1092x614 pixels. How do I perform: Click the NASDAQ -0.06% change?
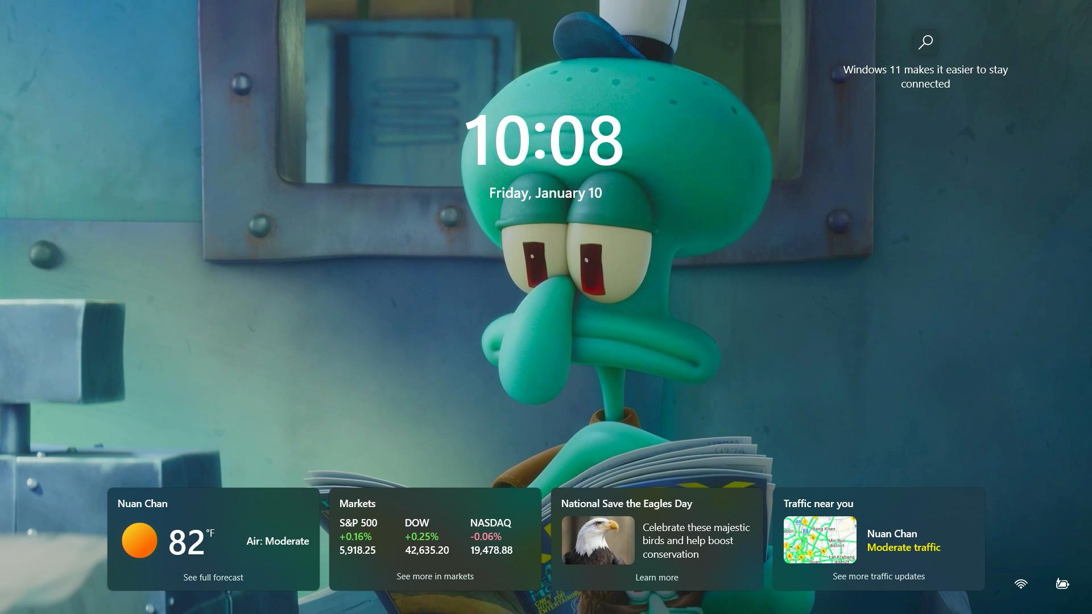pos(486,537)
